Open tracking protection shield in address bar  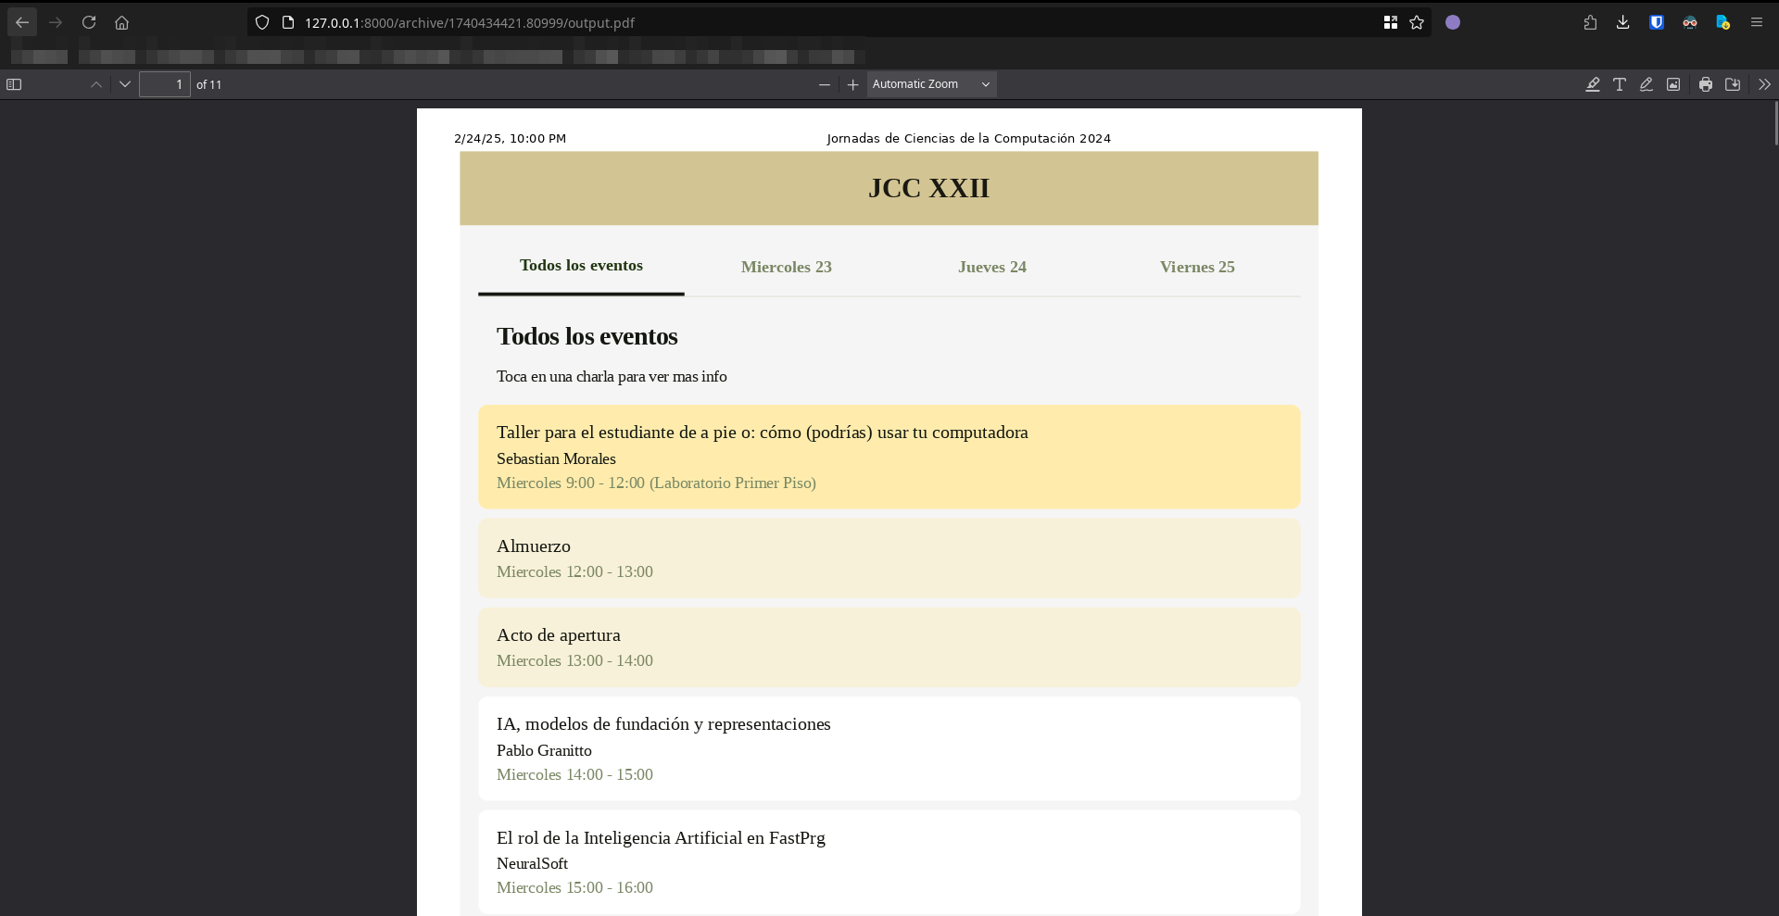click(x=262, y=22)
